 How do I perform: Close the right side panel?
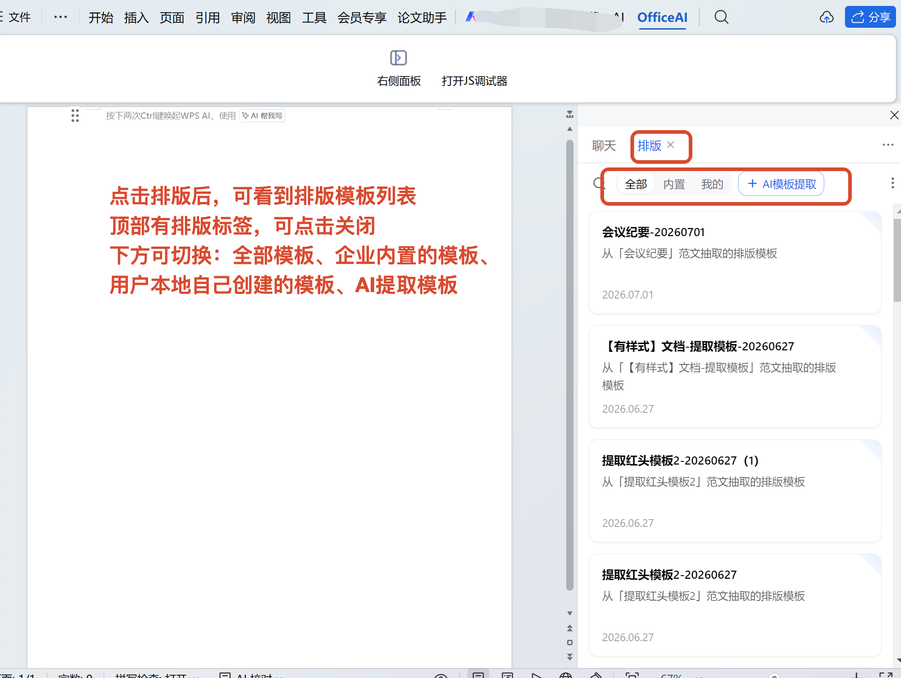[x=894, y=115]
